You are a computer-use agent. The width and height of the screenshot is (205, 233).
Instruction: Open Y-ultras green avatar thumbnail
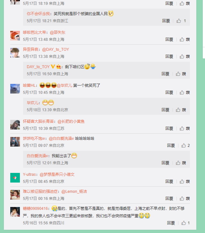[15, 178]
